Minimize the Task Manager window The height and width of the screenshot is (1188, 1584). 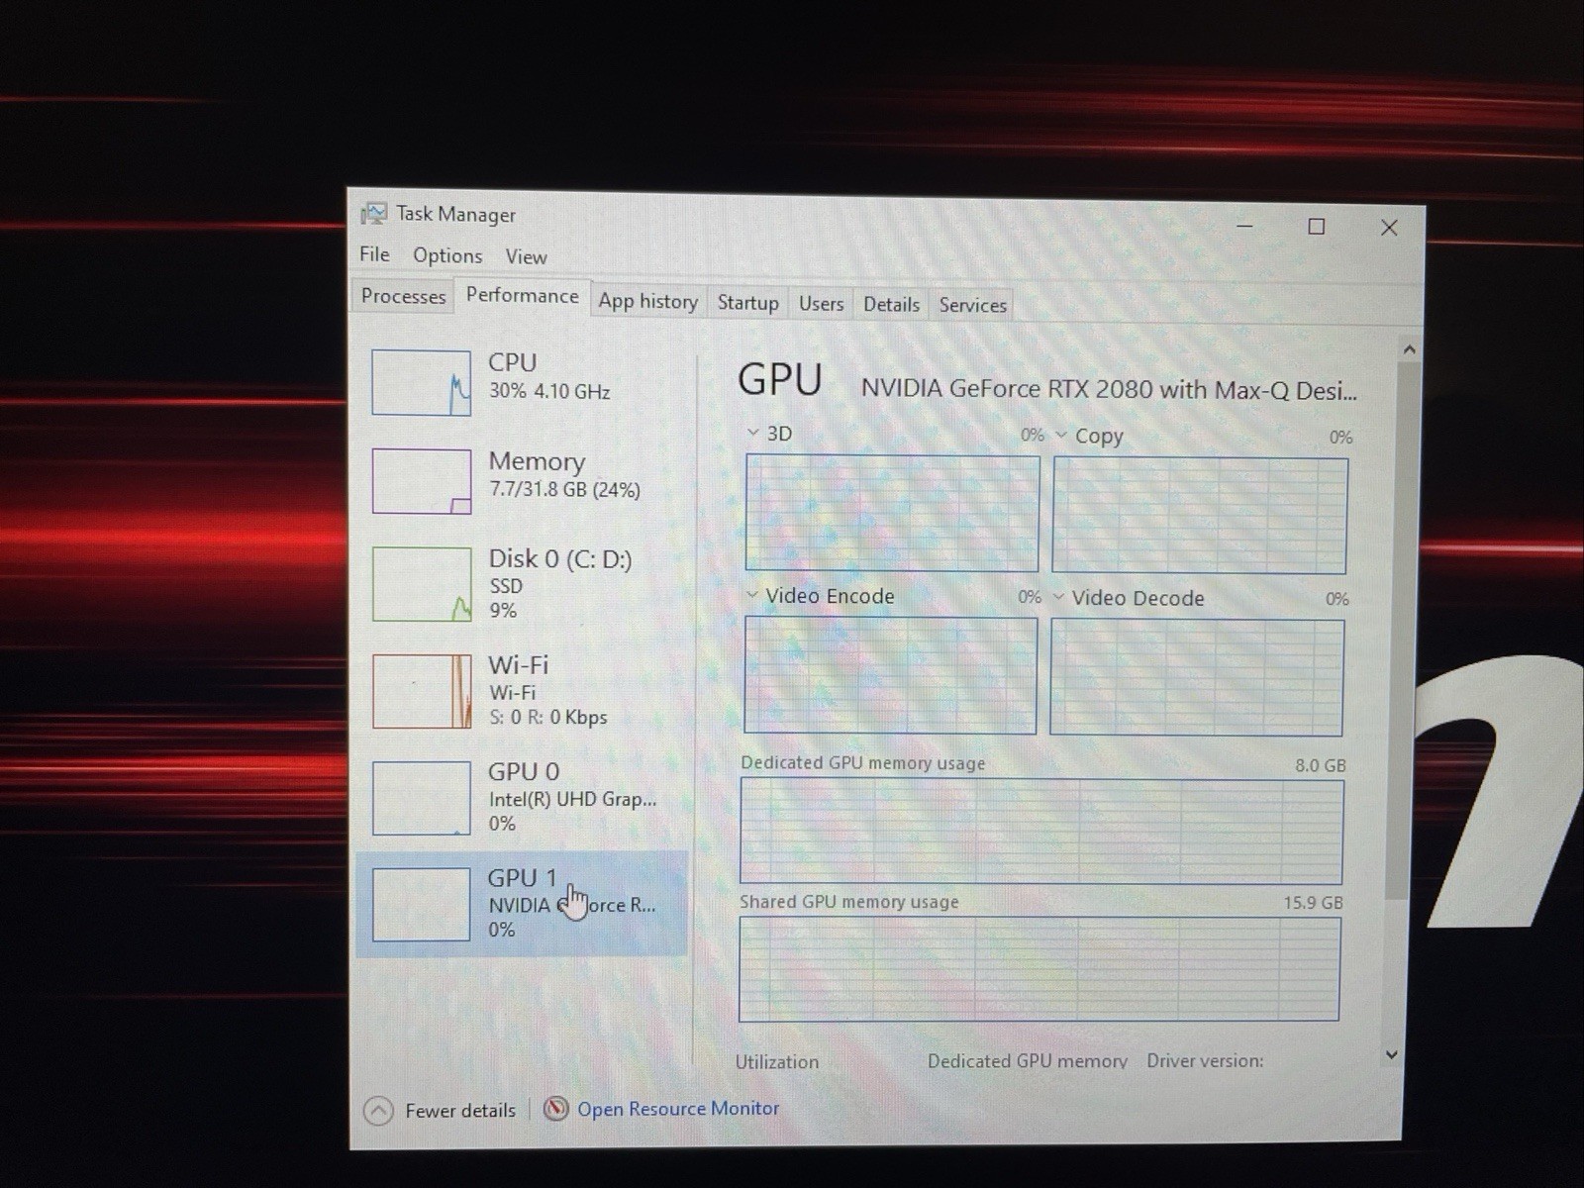[x=1245, y=226]
